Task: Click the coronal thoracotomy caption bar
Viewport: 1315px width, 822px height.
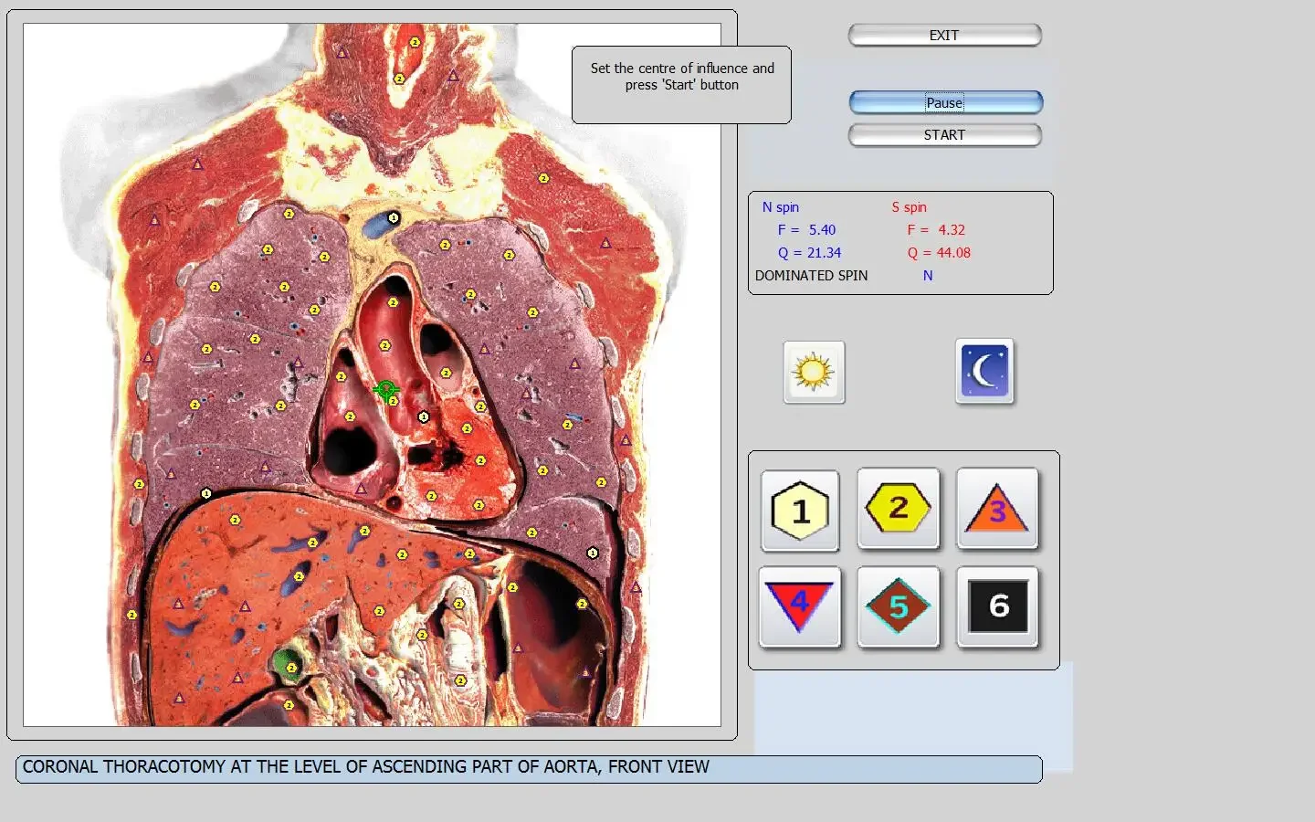Action: click(529, 768)
